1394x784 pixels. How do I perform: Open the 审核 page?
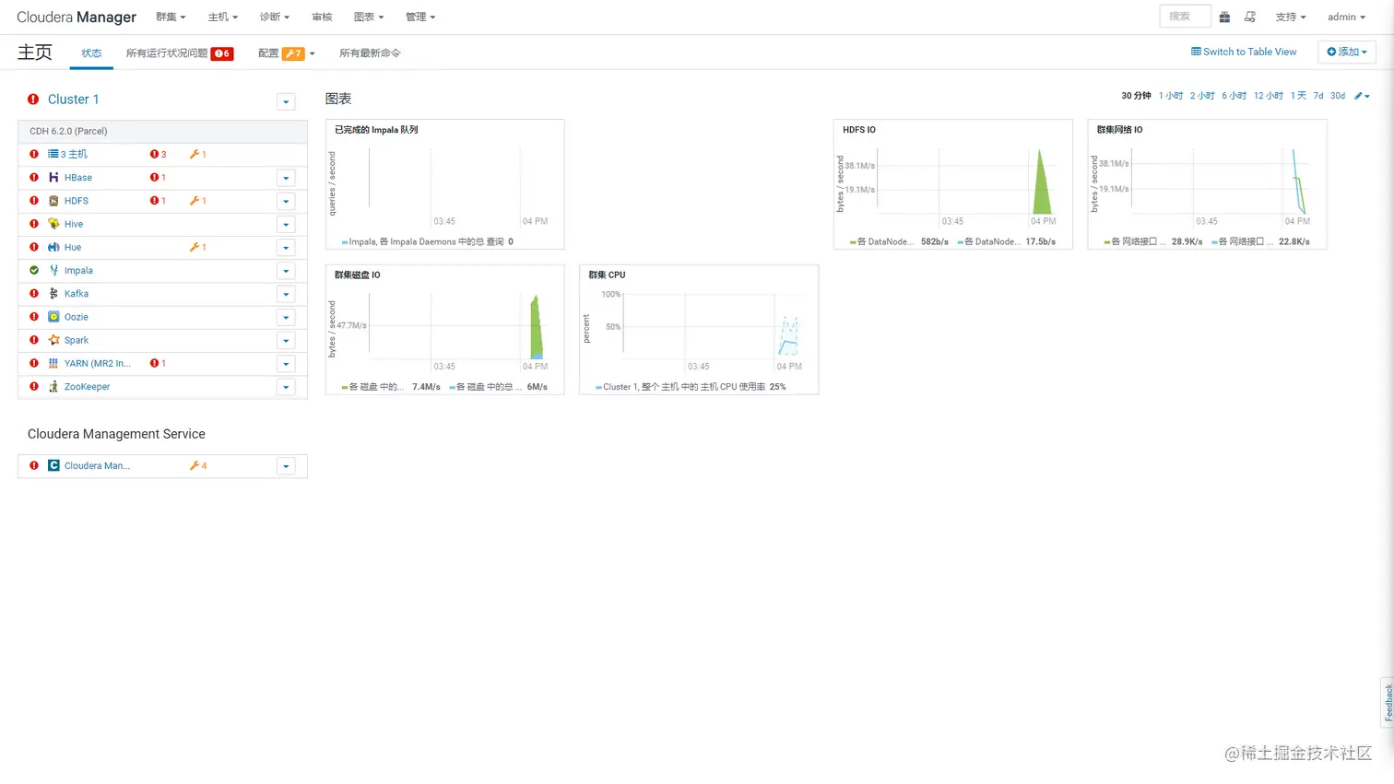(322, 17)
